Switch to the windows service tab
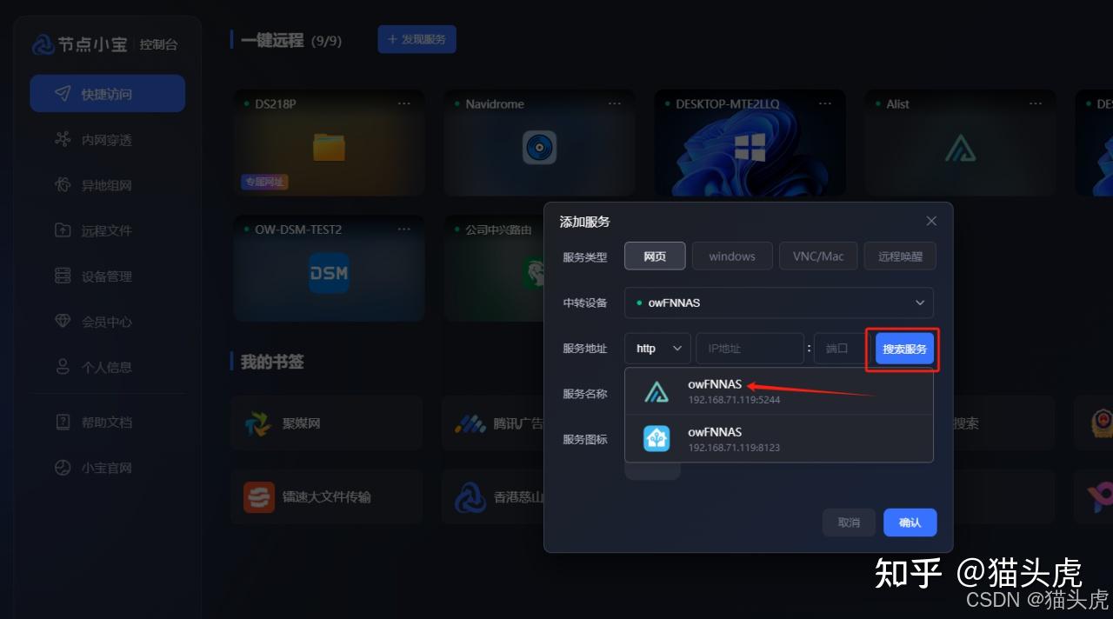Screen dimensions: 1113x619 [732, 256]
